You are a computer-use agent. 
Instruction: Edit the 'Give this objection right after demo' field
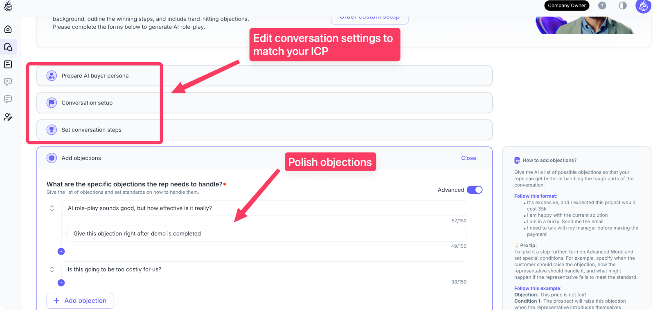click(266, 234)
